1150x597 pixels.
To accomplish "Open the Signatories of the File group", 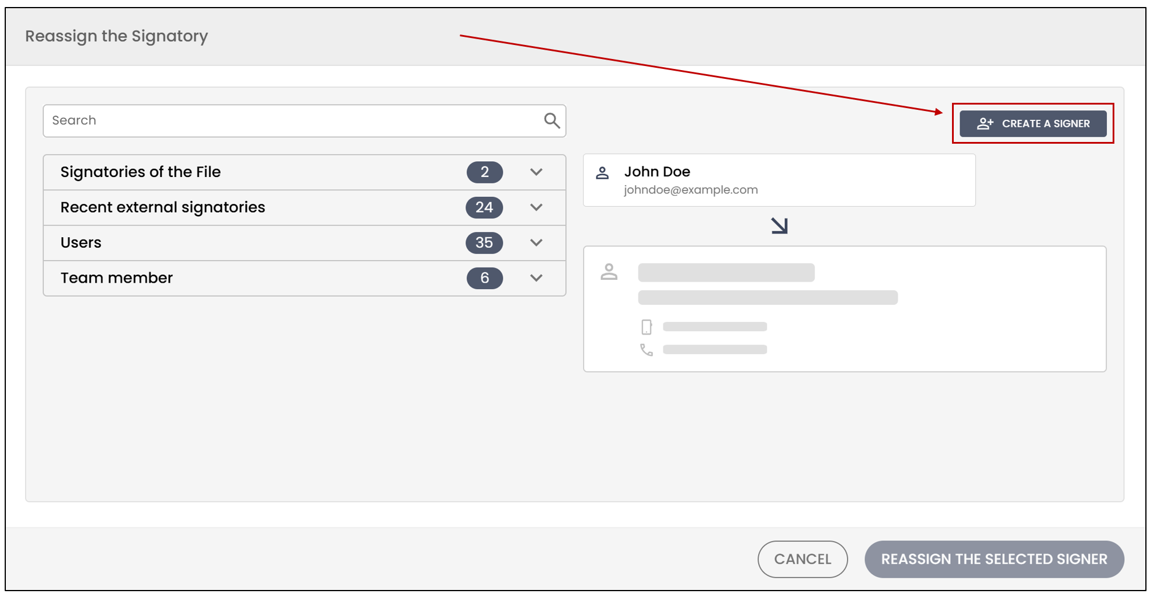I will pos(304,172).
